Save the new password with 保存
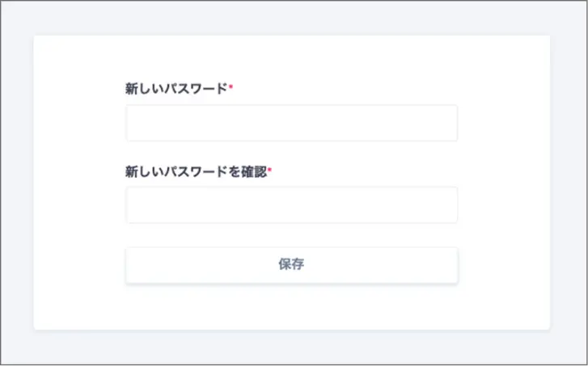The image size is (588, 366). tap(291, 265)
